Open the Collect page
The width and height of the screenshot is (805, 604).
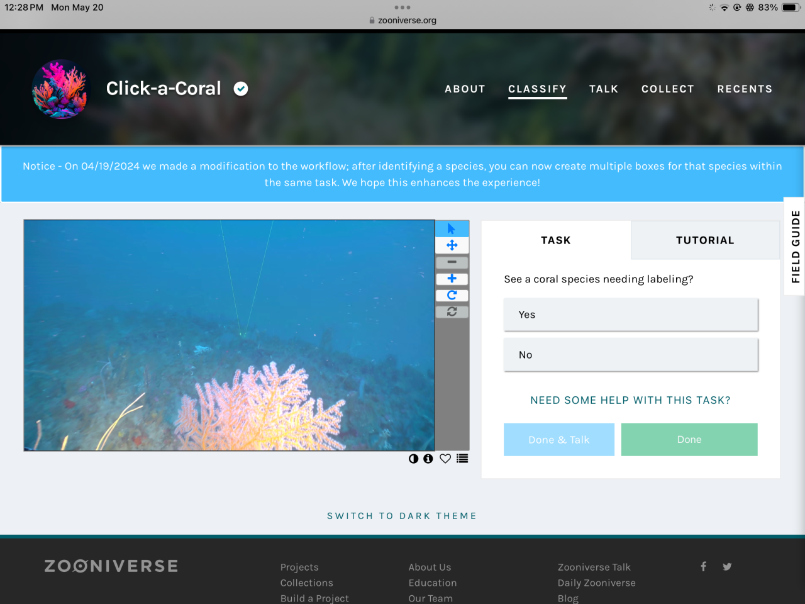point(668,89)
